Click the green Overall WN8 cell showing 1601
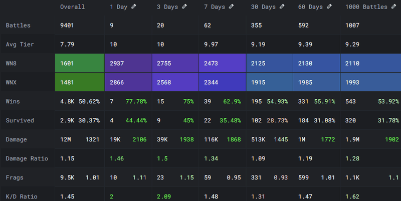This screenshot has height=201, width=401. point(79,63)
